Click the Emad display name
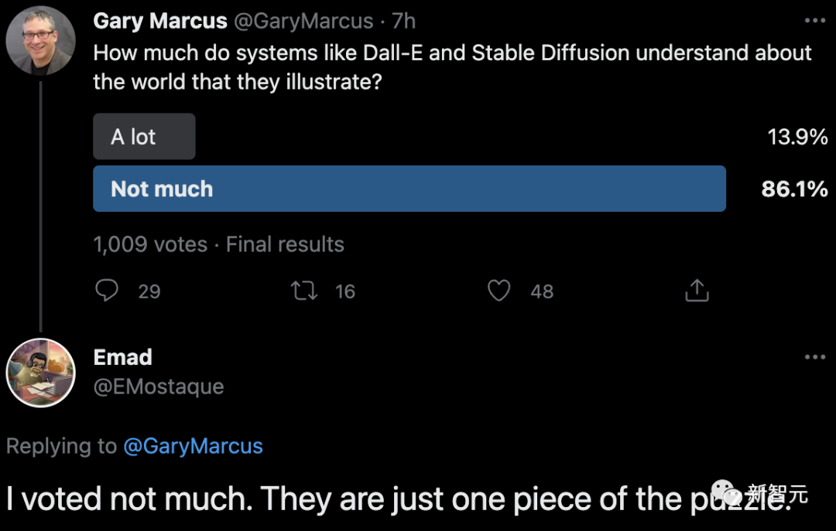 click(122, 357)
